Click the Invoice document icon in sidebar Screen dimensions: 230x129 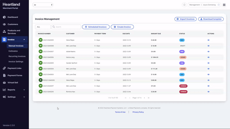4,40
